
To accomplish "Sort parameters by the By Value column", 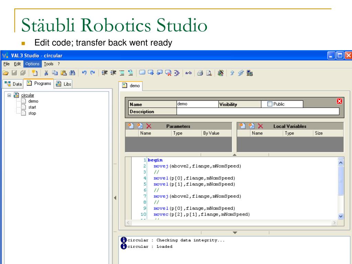I will coord(217,133).
